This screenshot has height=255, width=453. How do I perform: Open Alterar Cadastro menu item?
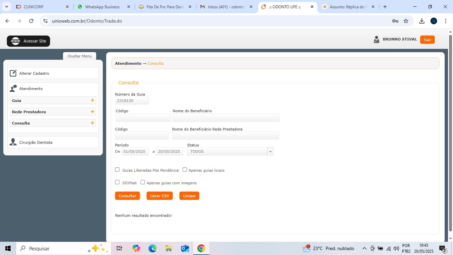coord(53,73)
